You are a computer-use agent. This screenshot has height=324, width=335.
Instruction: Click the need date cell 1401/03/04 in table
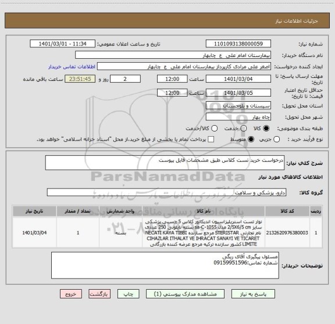(34, 233)
